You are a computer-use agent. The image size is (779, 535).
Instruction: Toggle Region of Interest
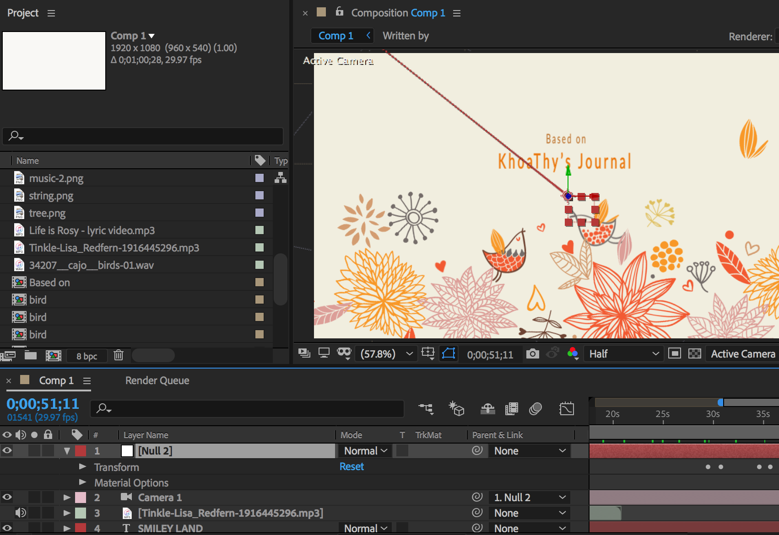pyautogui.click(x=675, y=353)
